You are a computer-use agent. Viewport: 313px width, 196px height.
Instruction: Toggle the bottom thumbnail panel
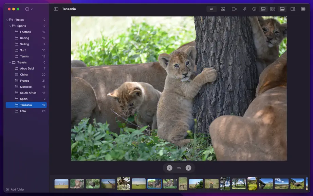click(282, 9)
